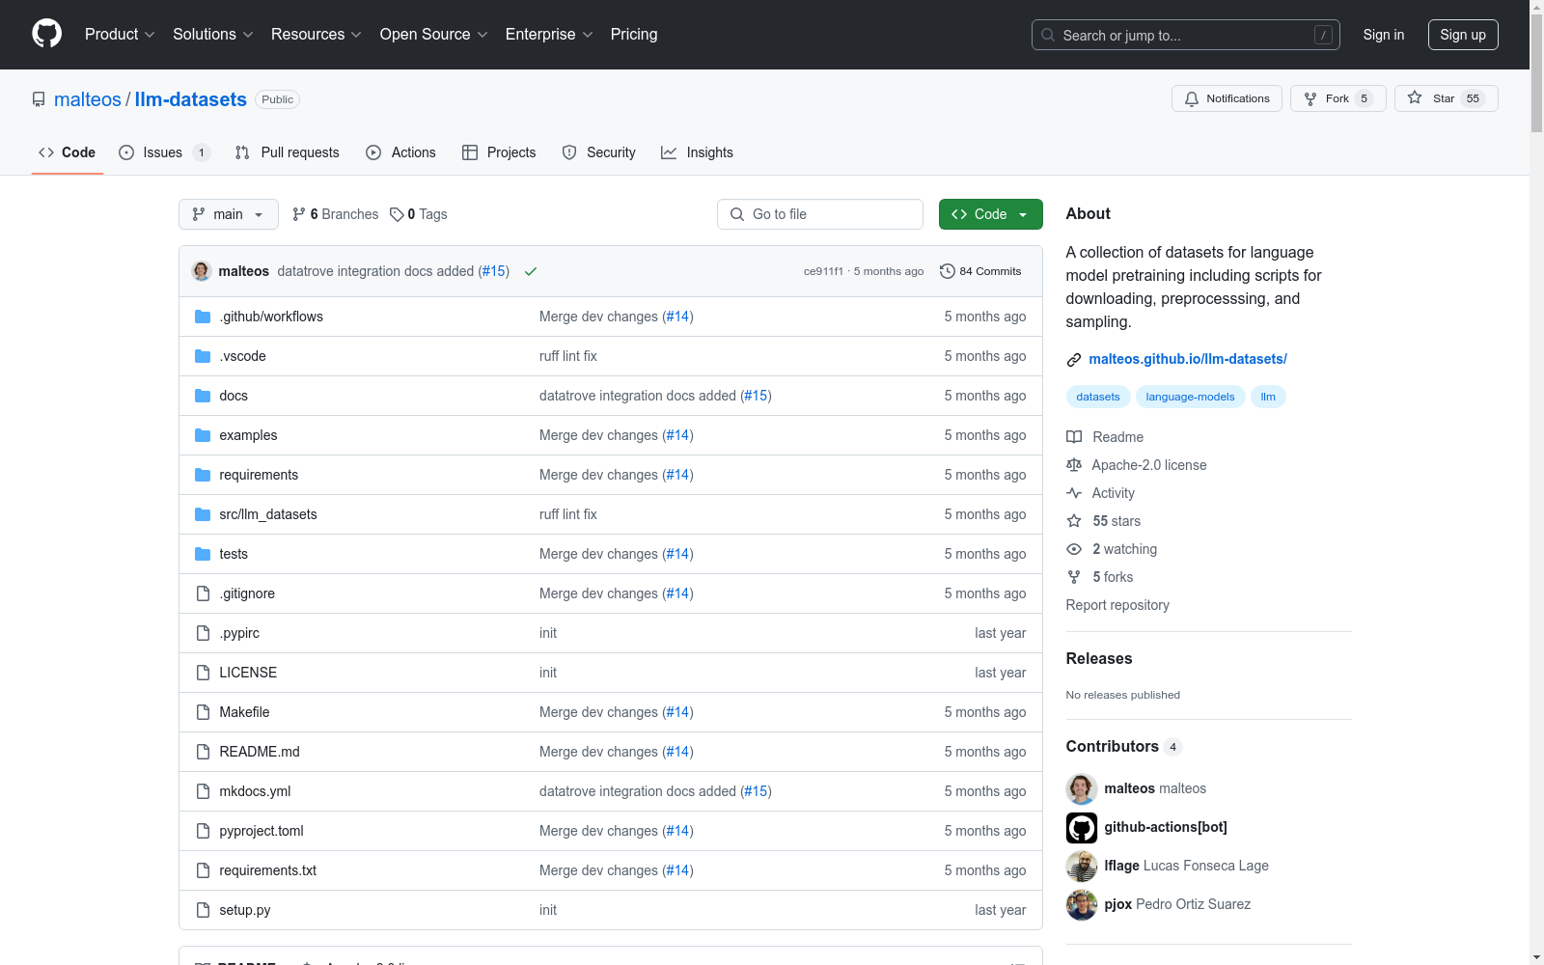This screenshot has height=965, width=1544.
Task: Click the docs folder icon
Action: [203, 396]
